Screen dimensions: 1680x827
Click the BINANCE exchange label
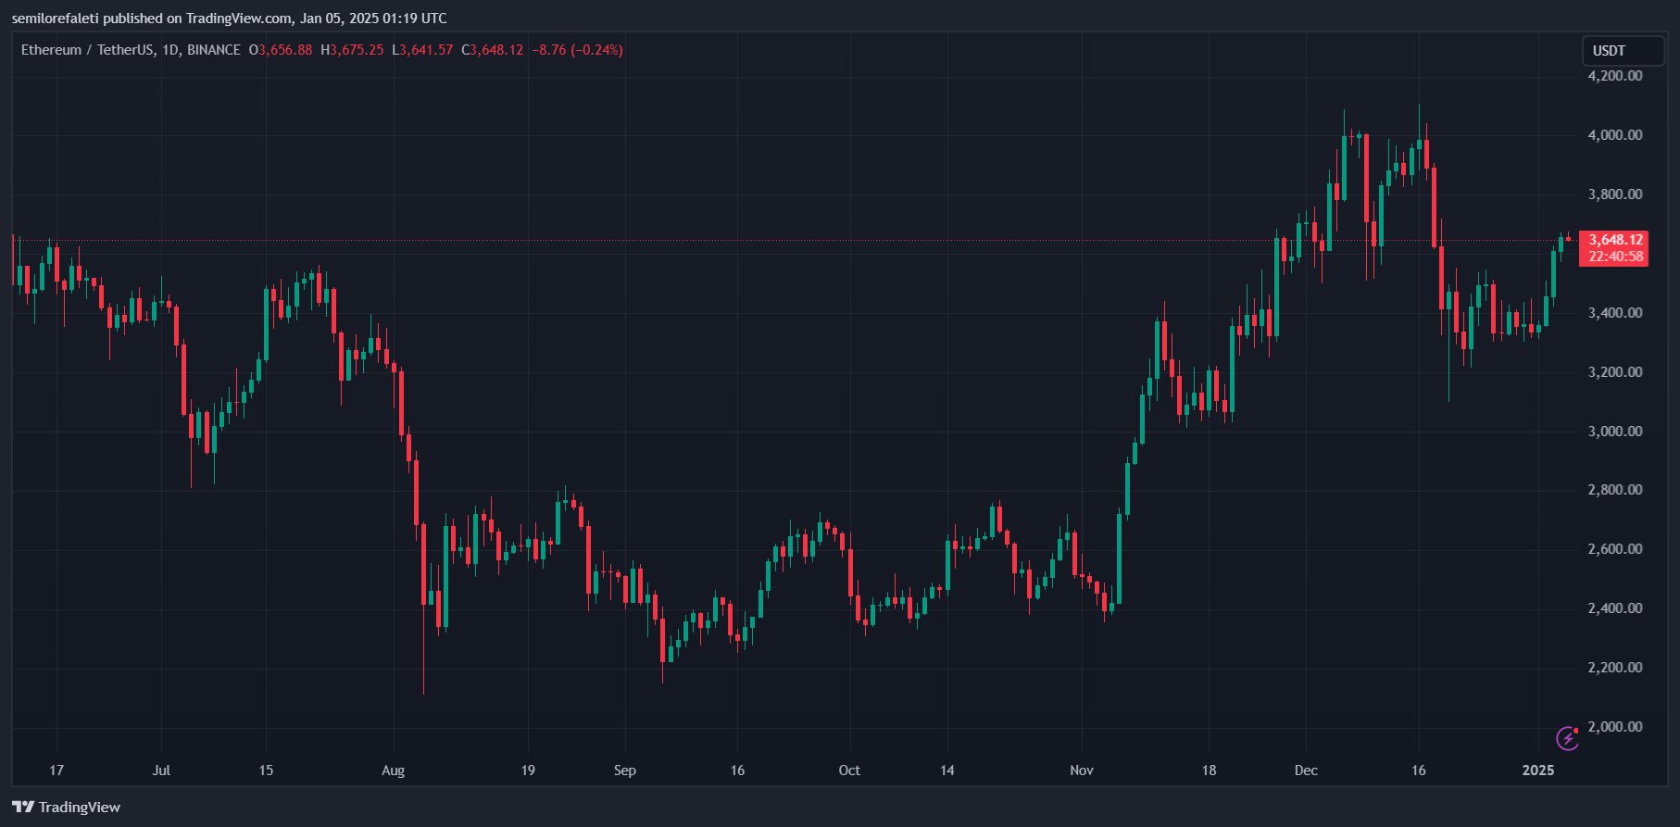coord(214,50)
